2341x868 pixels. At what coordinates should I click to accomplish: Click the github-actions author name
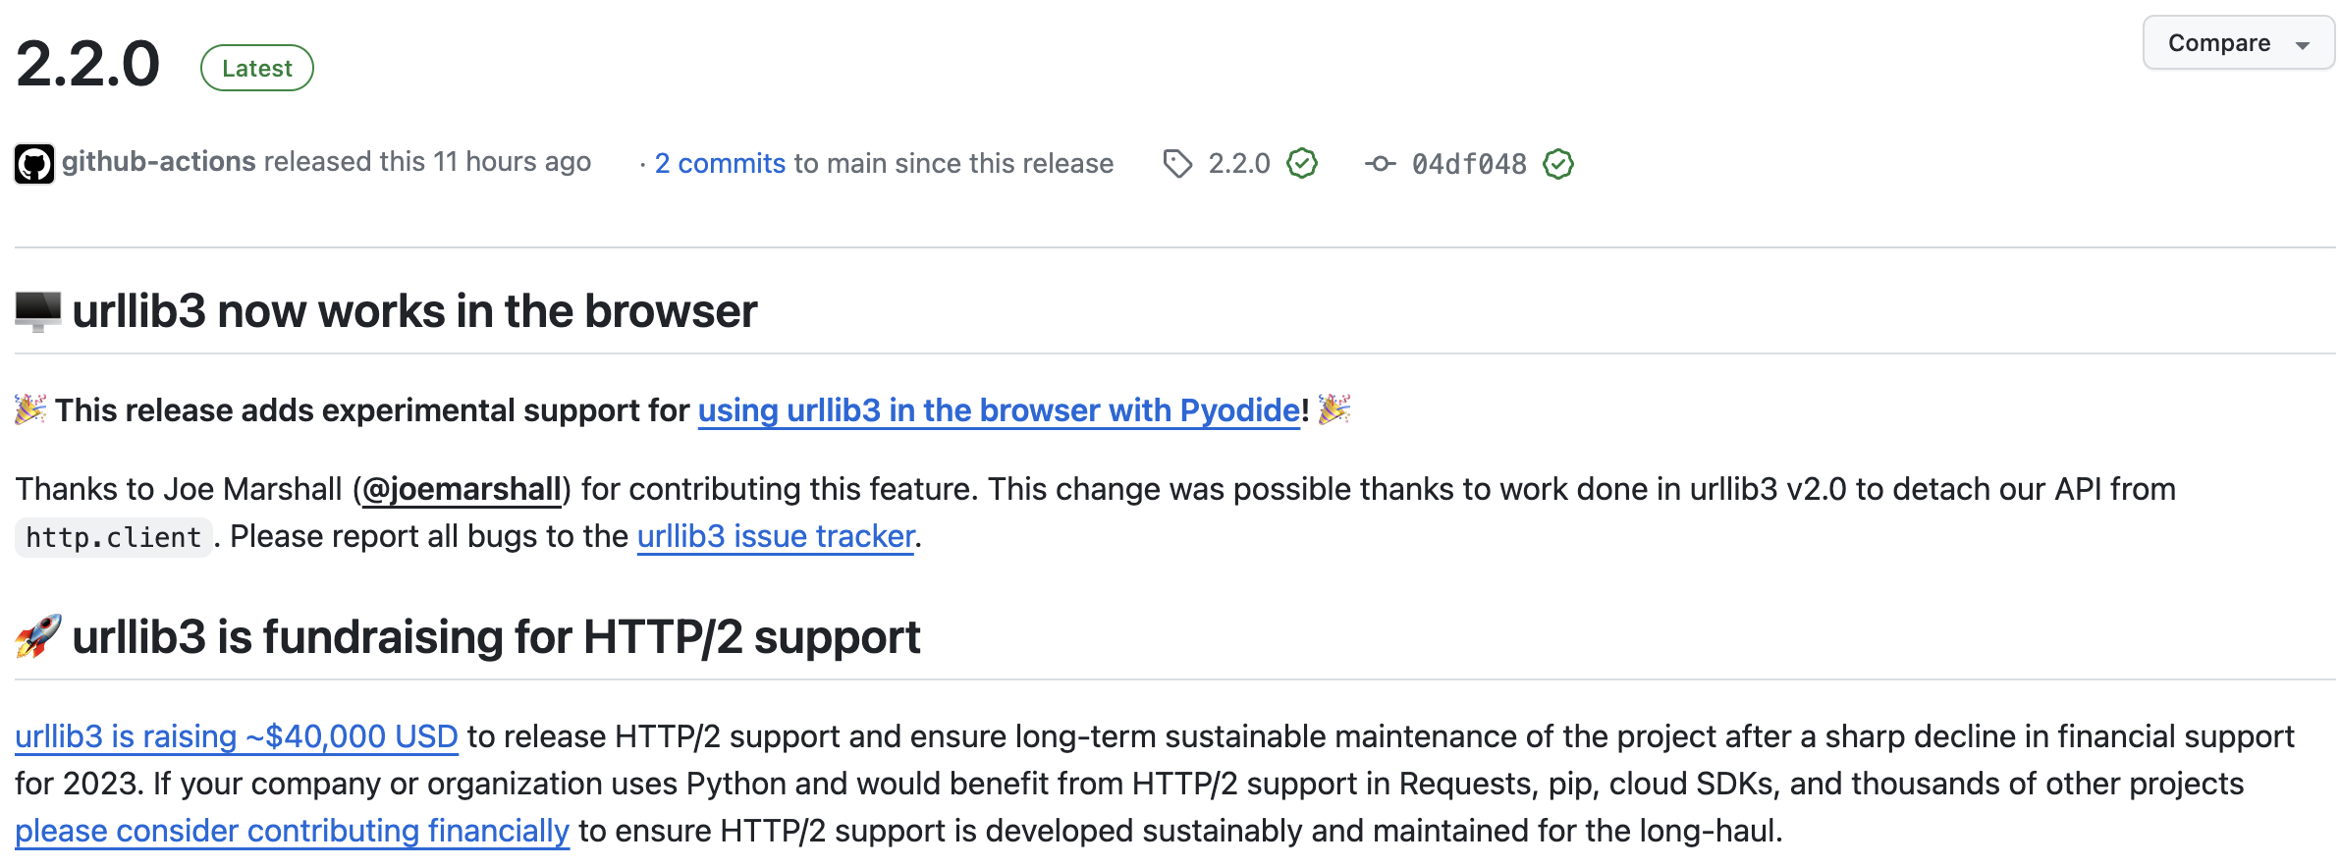coord(159,161)
